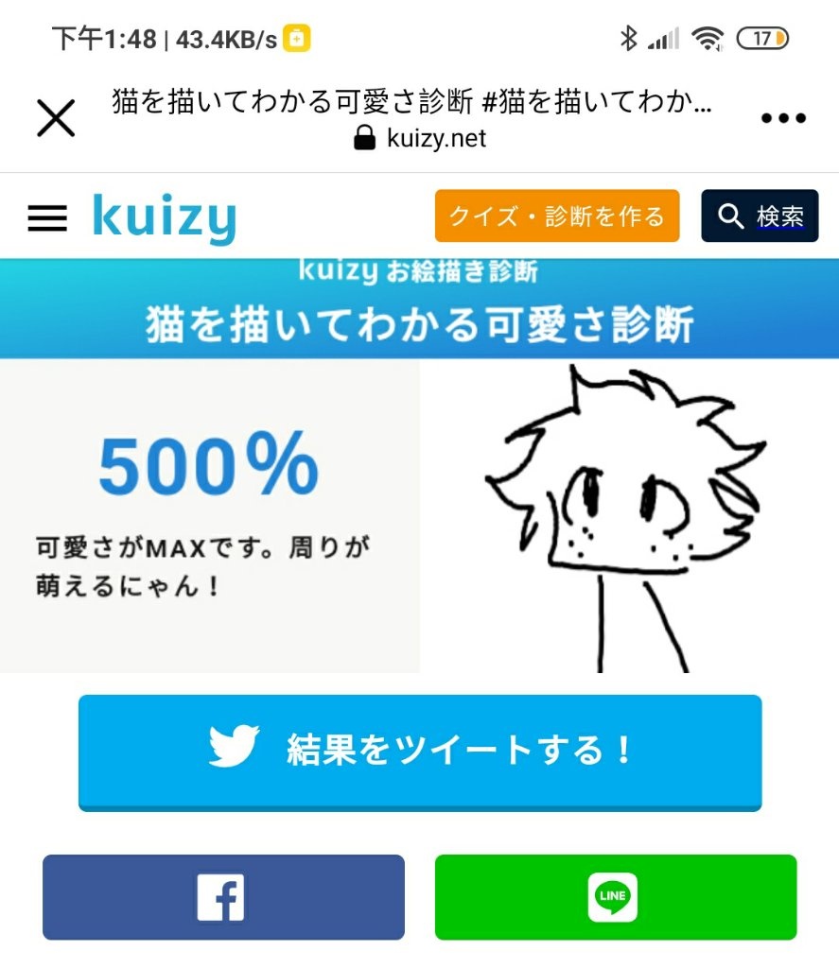
Task: Close the in-app browser with X icon
Action: 56,118
